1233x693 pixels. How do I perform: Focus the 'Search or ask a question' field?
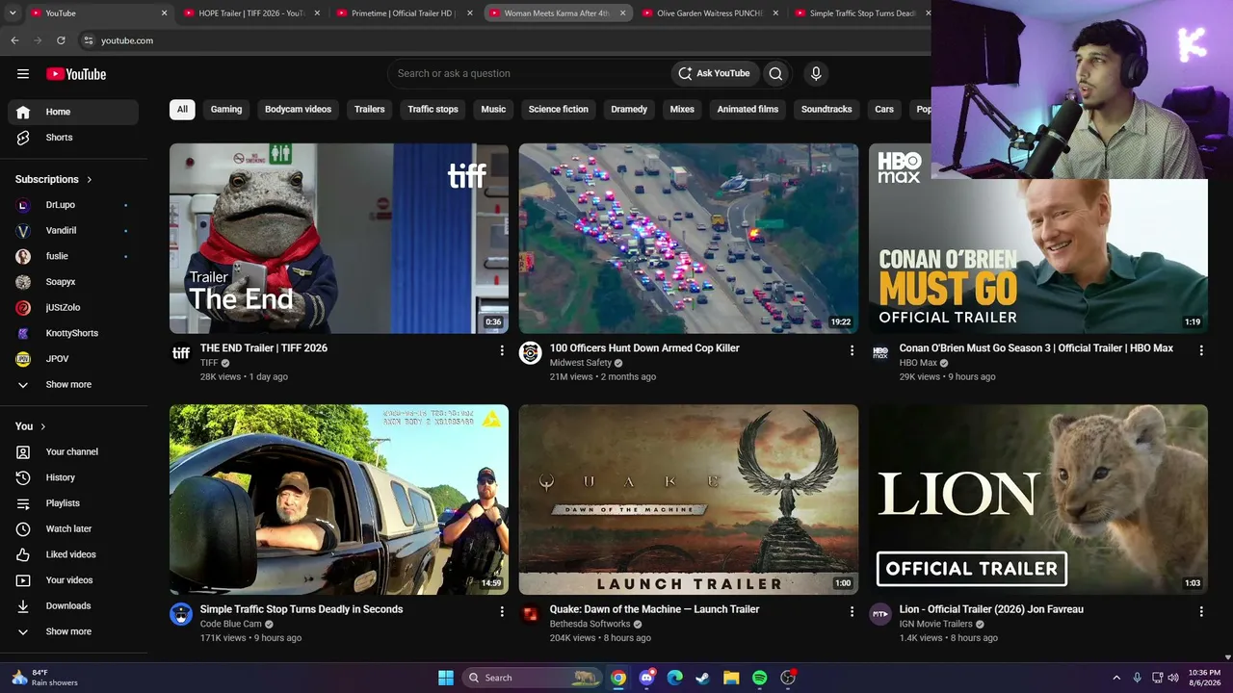[x=530, y=73]
